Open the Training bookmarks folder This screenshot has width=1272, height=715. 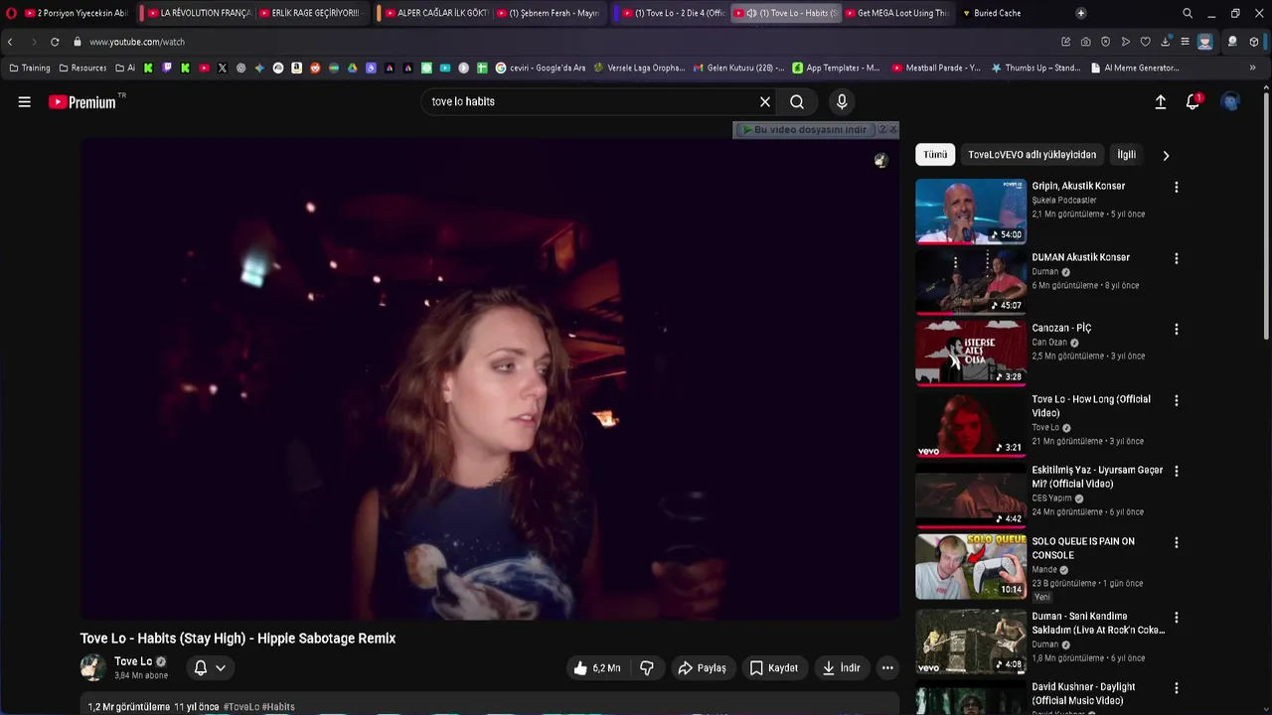29,68
